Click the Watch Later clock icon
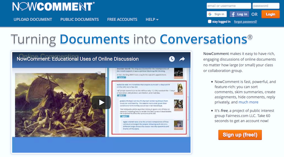 [x=172, y=59]
